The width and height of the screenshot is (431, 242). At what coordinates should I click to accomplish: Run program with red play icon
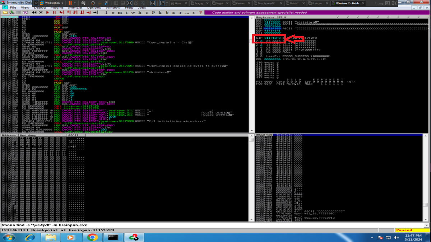47,13
